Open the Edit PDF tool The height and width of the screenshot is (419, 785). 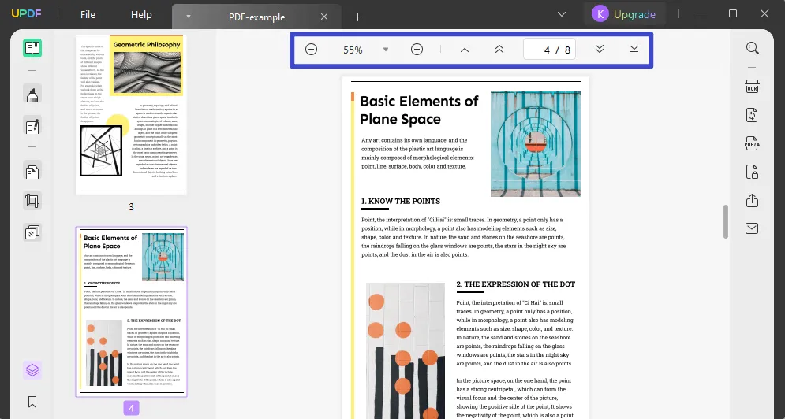tap(32, 125)
